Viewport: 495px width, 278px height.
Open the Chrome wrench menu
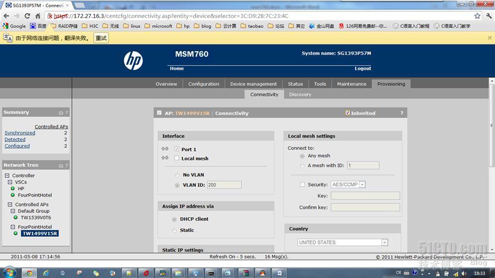pos(489,16)
